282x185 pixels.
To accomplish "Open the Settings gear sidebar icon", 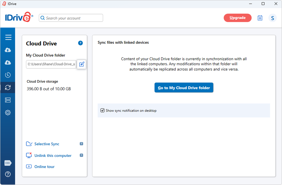I will coord(8,112).
